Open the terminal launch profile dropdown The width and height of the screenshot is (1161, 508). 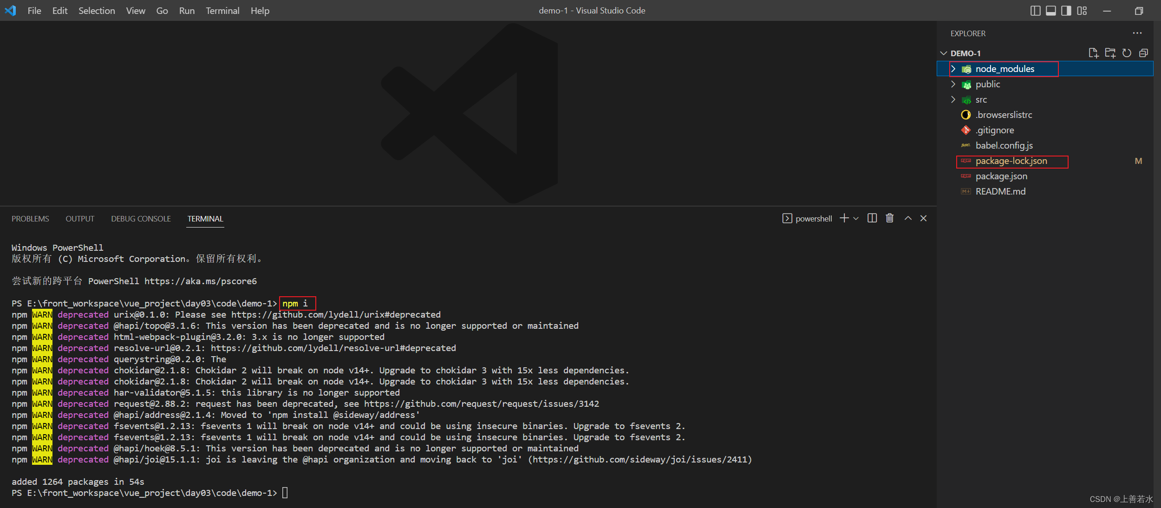(x=856, y=219)
